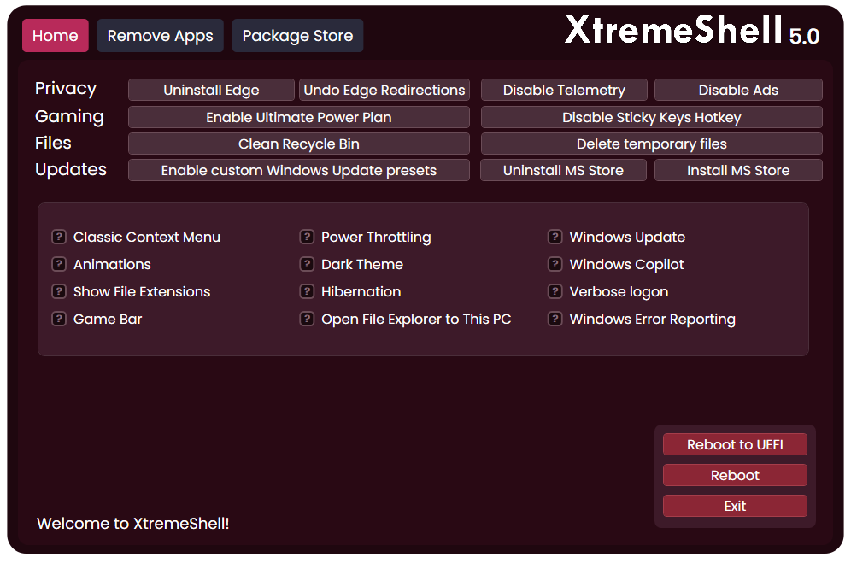
Task: Go to the Package Store tab
Action: (297, 35)
